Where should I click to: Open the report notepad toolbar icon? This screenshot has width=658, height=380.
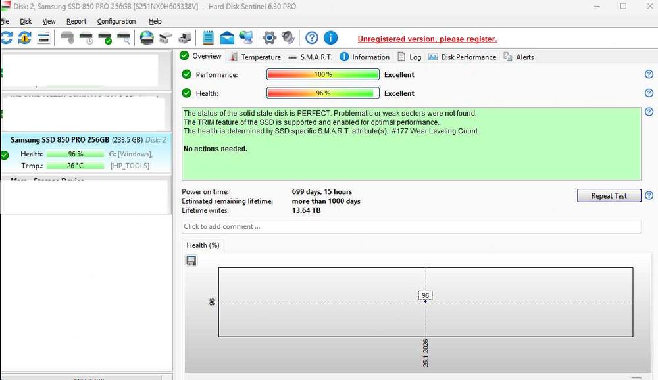point(208,37)
